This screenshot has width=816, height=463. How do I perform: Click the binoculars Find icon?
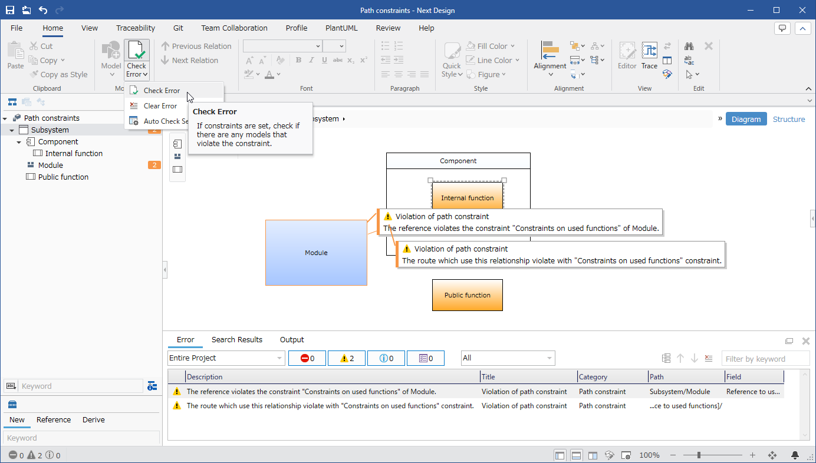point(689,46)
